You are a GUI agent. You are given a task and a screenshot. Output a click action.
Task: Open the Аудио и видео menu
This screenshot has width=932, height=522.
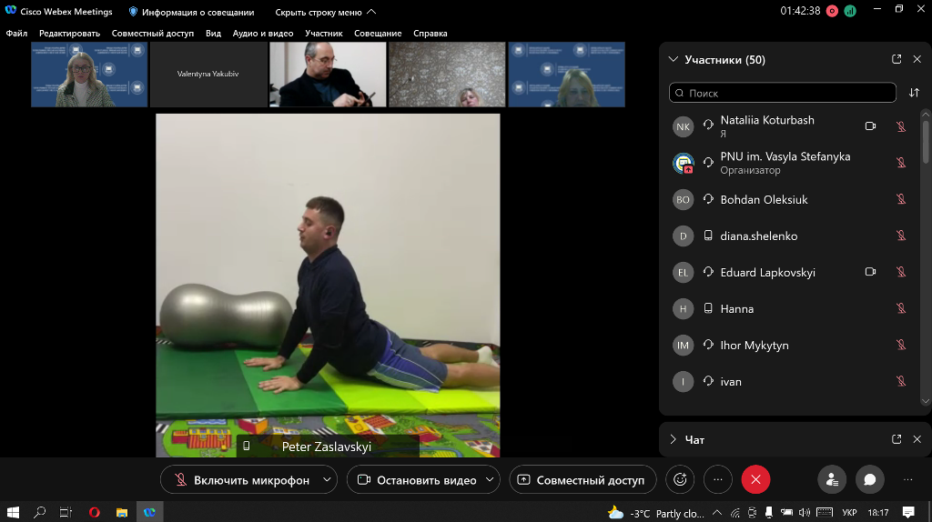coord(262,34)
